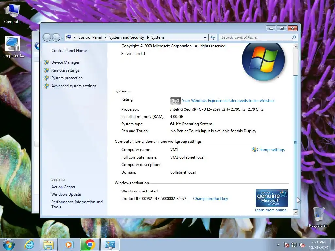335x251 pixels.
Task: Click the Action Center flag tray icon
Action: click(x=286, y=245)
